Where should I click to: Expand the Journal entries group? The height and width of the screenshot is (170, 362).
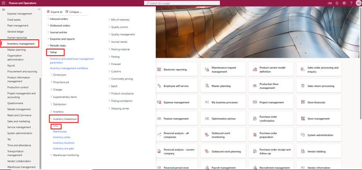coord(48,32)
